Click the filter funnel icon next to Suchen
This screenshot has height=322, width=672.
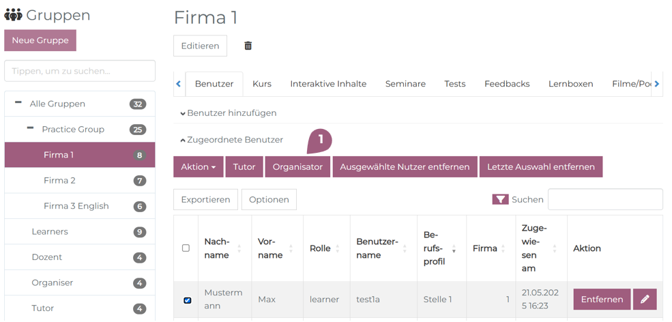pyautogui.click(x=500, y=200)
